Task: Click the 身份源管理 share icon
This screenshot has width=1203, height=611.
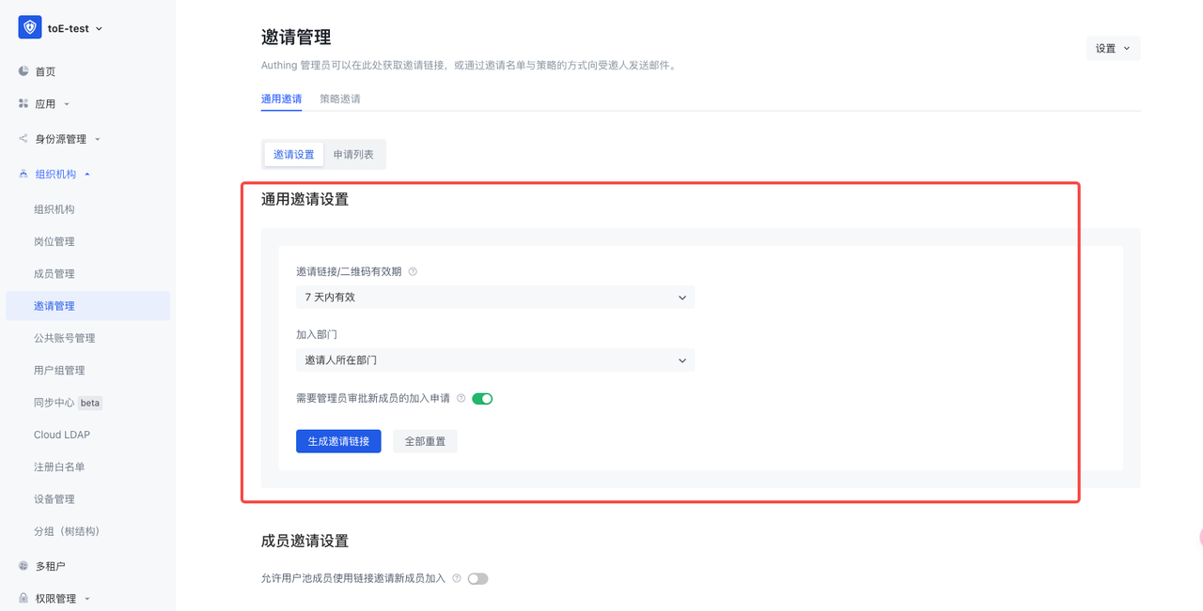Action: click(x=23, y=139)
